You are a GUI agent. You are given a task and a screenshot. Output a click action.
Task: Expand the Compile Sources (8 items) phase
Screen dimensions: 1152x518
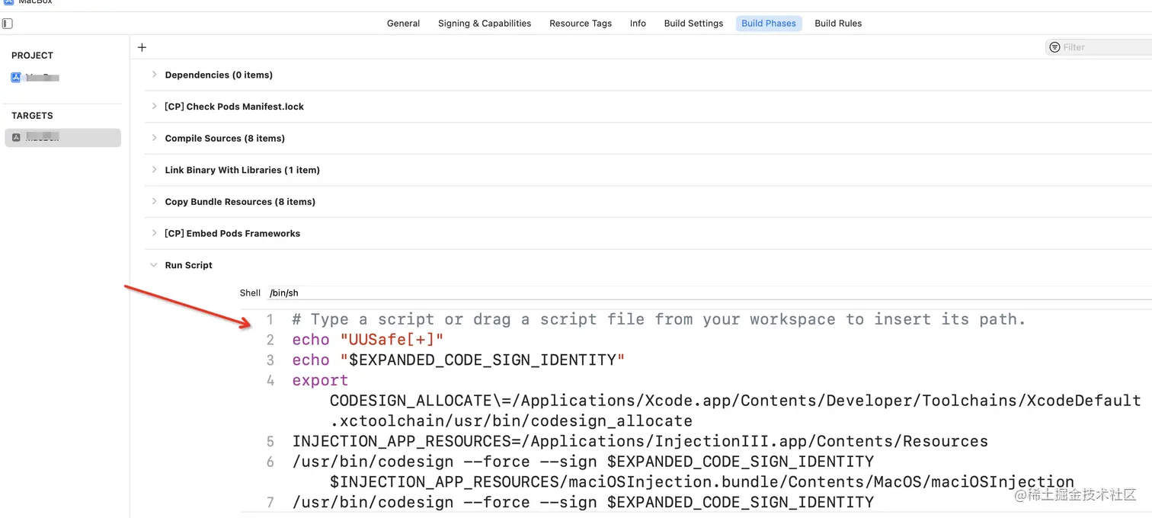154,138
